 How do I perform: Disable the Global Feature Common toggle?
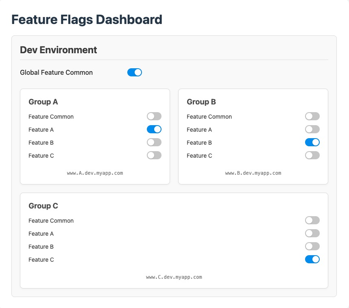pos(134,72)
